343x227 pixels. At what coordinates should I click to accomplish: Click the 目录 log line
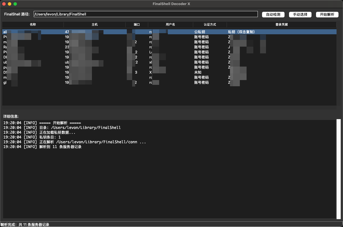coord(62,128)
